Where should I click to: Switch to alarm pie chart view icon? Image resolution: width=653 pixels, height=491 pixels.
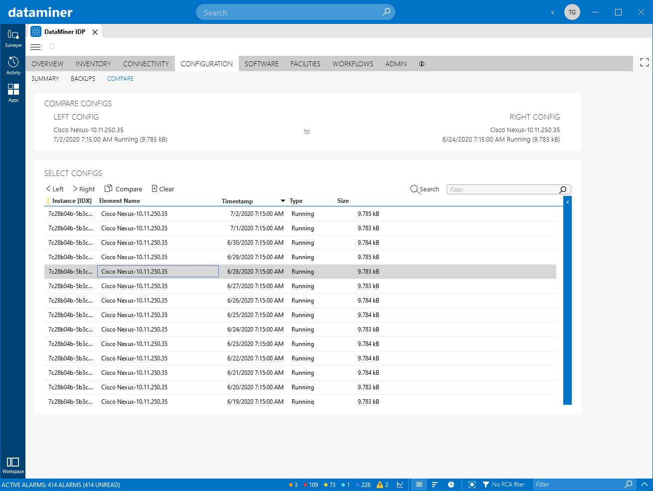(451, 485)
